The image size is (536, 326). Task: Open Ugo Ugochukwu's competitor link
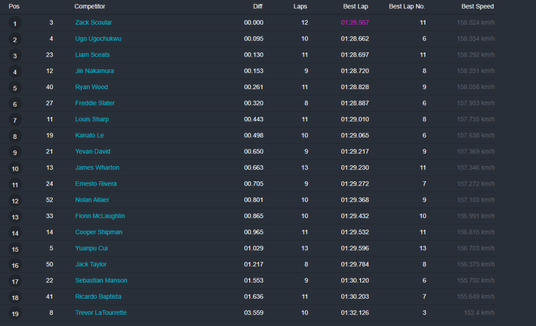coord(98,39)
